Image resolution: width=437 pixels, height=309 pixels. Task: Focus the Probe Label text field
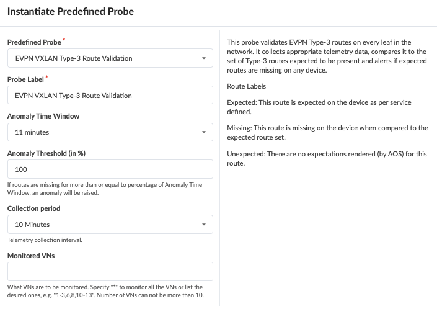click(110, 96)
